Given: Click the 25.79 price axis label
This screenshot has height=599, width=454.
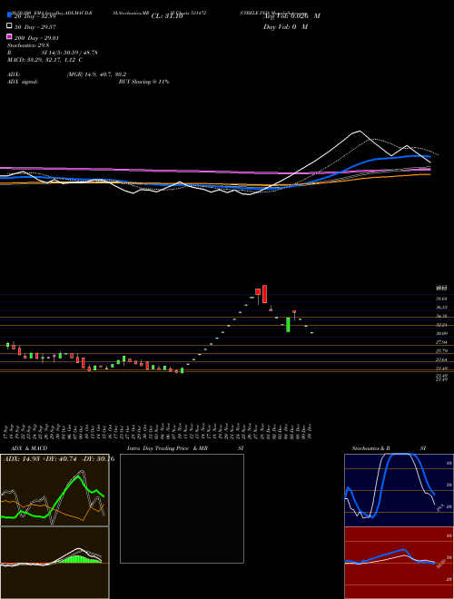Looking at the screenshot, I should coord(442,351).
